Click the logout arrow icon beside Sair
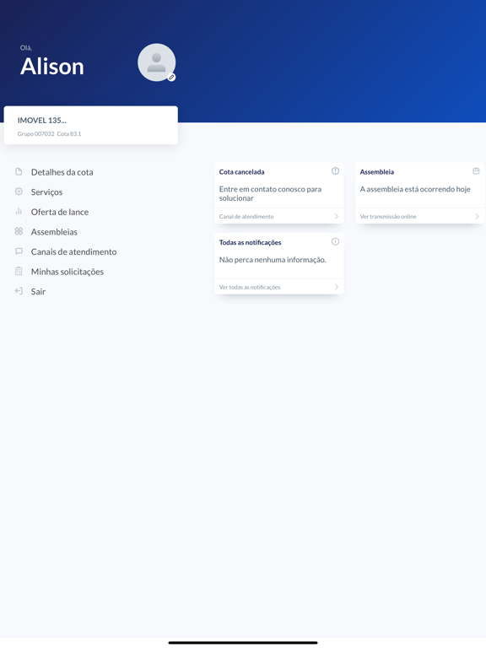The height and width of the screenshot is (648, 486). (19, 291)
